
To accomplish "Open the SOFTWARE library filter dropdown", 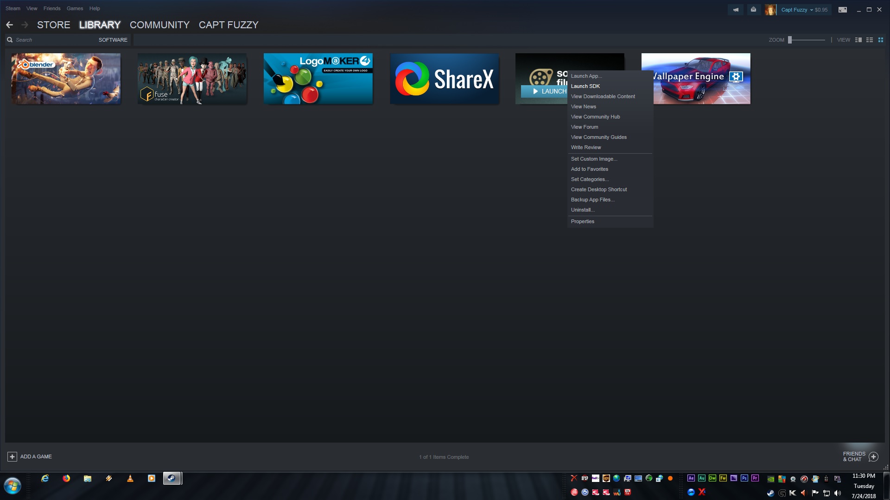I will click(x=113, y=40).
